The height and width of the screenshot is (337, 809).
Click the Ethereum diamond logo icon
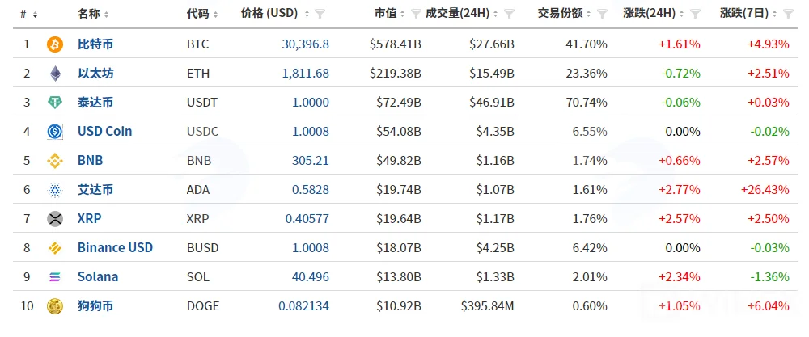click(55, 74)
